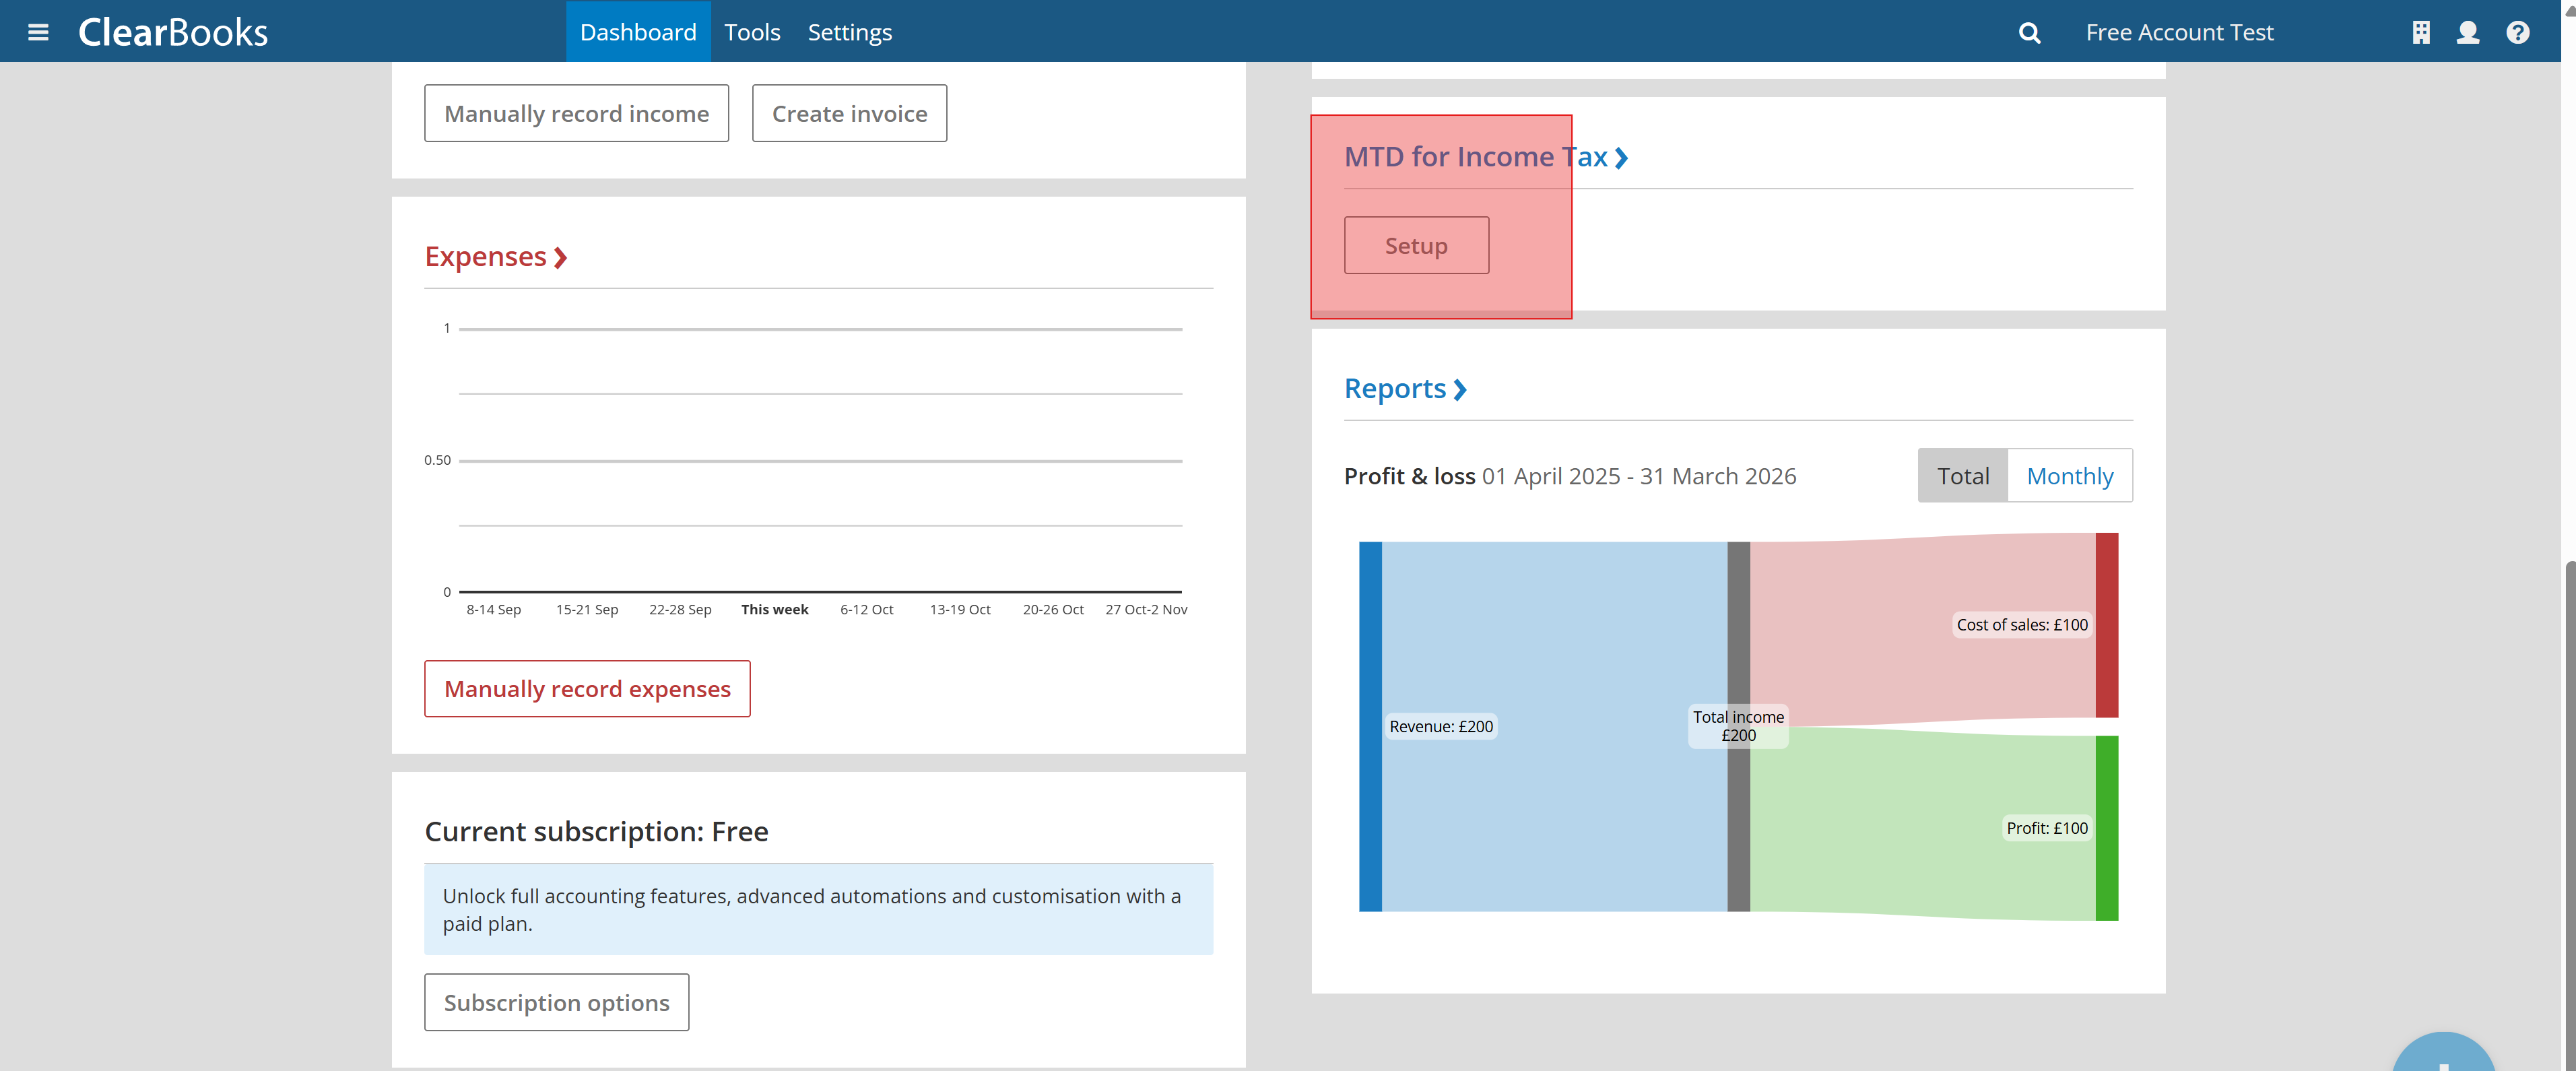Viewport: 2576px width, 1071px height.
Task: Select the Dashboard tab
Action: (638, 32)
